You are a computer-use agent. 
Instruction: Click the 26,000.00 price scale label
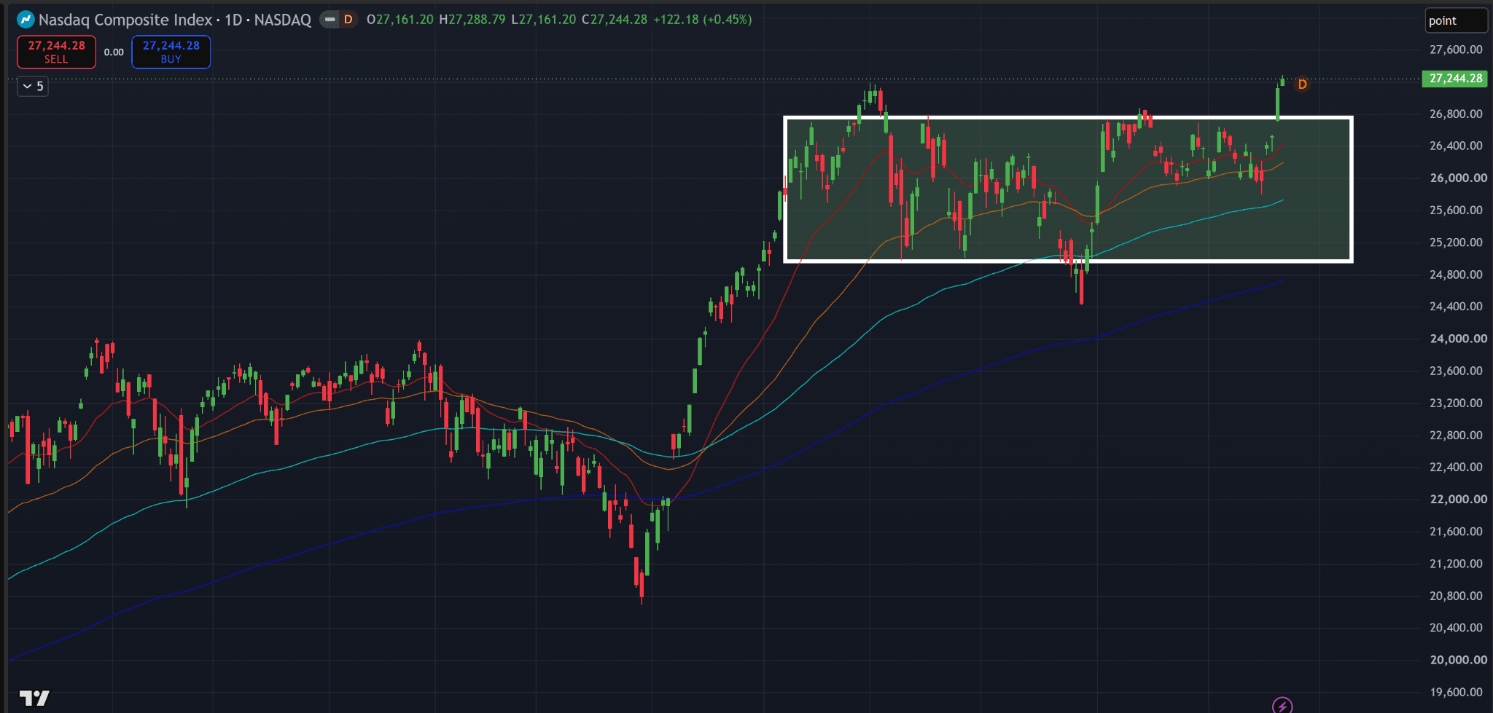tap(1457, 178)
